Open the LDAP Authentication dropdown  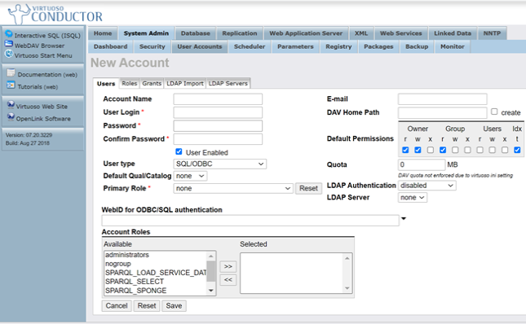tap(427, 186)
